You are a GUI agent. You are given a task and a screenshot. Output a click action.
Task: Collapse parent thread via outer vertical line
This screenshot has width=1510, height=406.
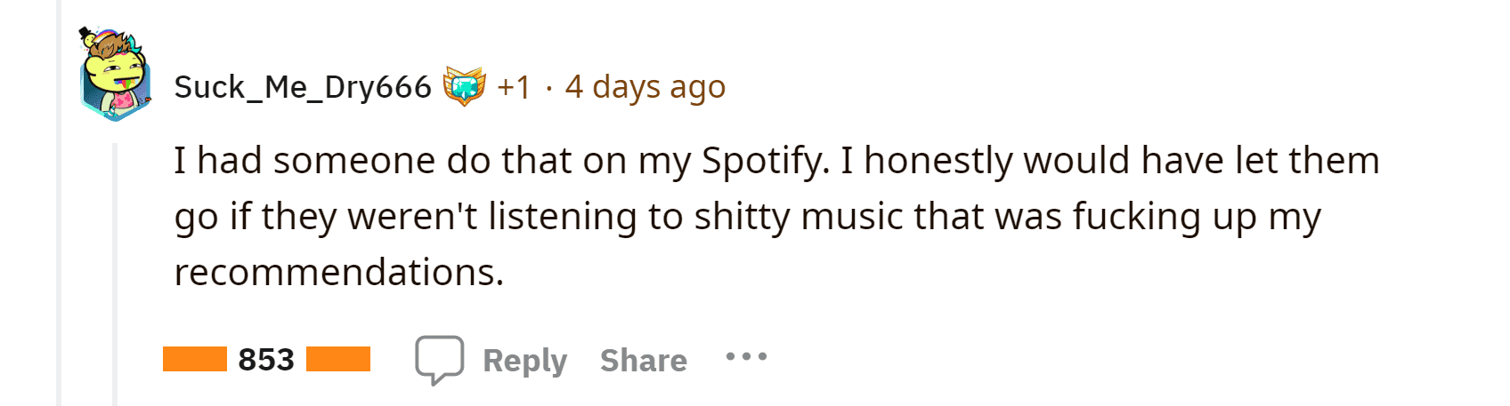59,203
